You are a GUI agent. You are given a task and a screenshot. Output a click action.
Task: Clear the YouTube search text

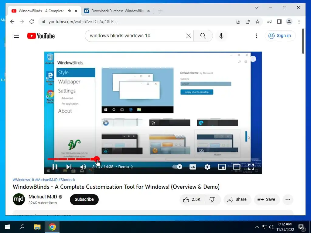click(x=188, y=36)
